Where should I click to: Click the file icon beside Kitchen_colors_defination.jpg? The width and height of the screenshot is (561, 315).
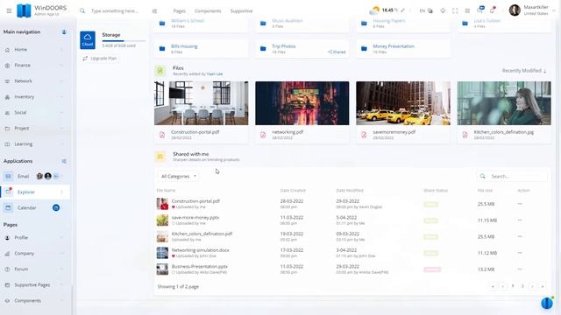point(465,135)
